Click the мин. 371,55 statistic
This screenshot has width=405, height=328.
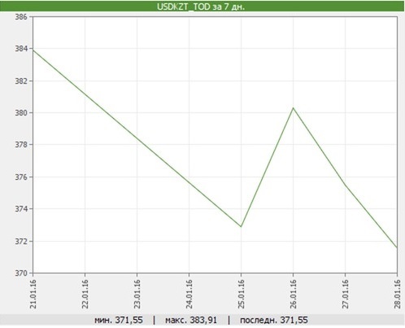coord(119,320)
